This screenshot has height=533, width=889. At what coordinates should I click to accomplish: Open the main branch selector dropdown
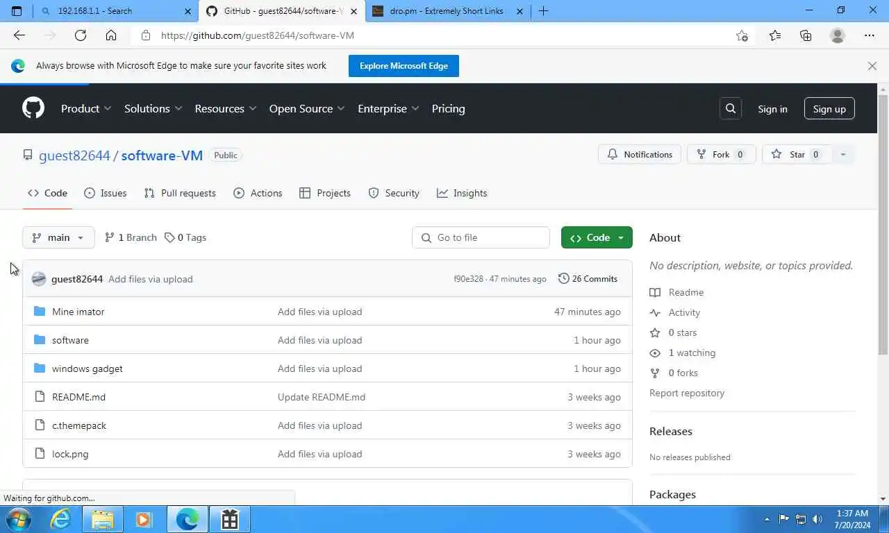point(58,237)
